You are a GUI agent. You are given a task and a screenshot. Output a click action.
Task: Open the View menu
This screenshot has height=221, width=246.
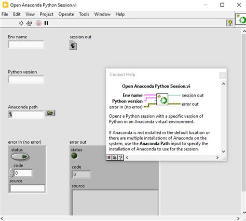pos(30,14)
